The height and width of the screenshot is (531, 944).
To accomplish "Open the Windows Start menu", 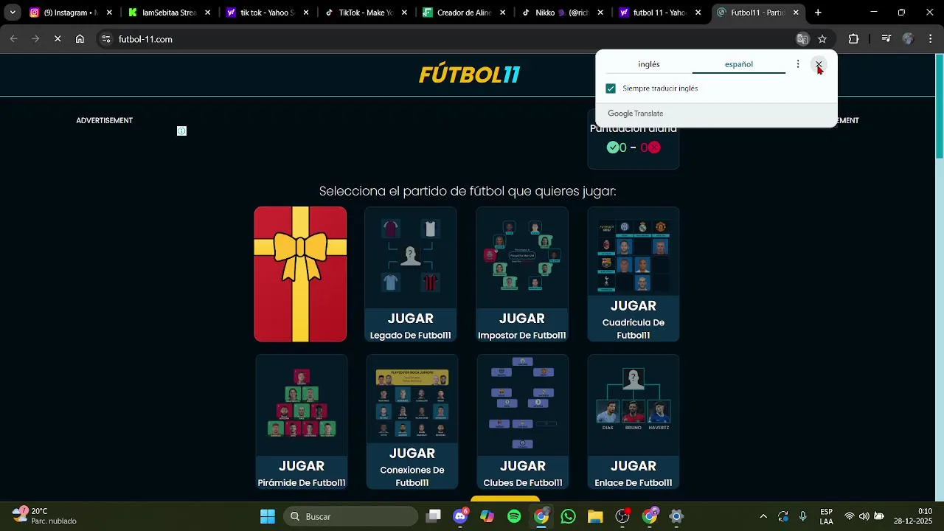I will 268,516.
